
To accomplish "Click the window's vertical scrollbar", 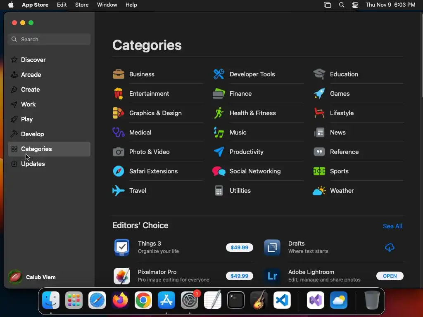I will (421, 57).
